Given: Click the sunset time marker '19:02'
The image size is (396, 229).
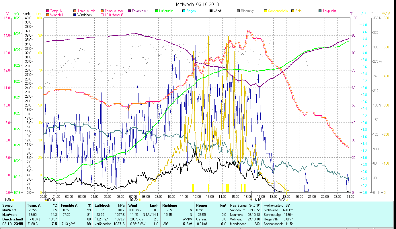Looking at the screenshot, I should pos(281,200).
